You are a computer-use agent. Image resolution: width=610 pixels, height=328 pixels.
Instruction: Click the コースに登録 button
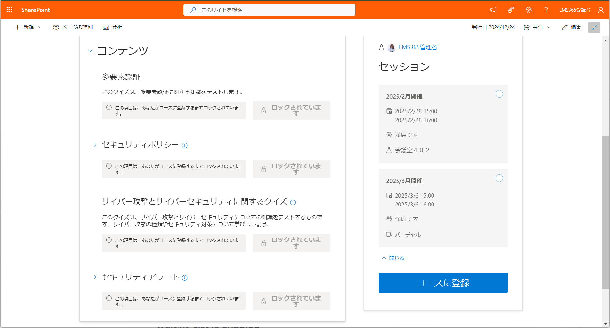443,283
